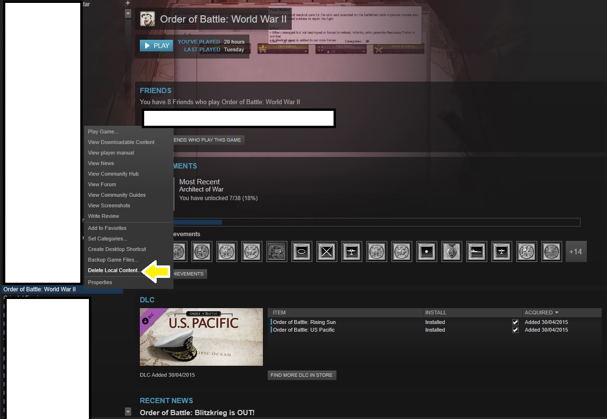Viewport: 607px width, 419px height.
Task: Show the 14 more achievements tile
Action: pos(576,251)
